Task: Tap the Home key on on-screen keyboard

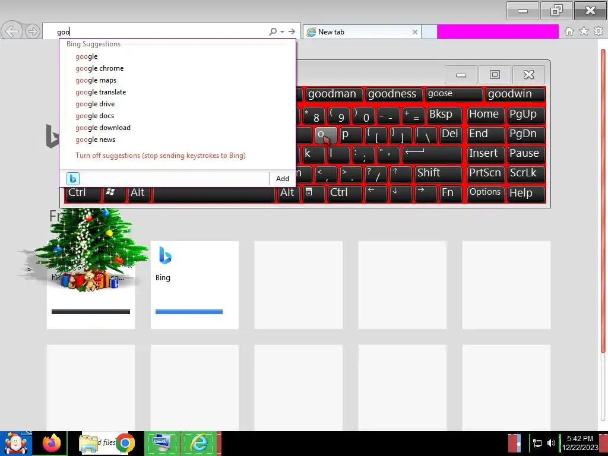Action: 486,115
